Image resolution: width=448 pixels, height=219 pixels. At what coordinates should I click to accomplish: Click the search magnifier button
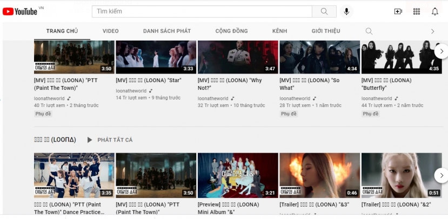click(324, 11)
